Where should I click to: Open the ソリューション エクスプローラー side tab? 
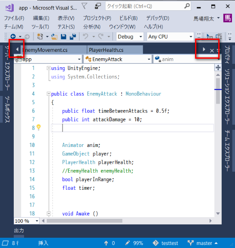[227, 97]
